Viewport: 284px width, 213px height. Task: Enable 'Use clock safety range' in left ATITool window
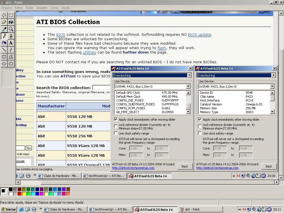pyautogui.click(x=116, y=133)
